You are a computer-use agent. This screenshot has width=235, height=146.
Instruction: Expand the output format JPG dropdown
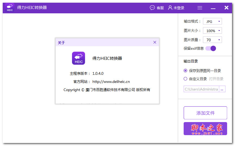[212, 21]
